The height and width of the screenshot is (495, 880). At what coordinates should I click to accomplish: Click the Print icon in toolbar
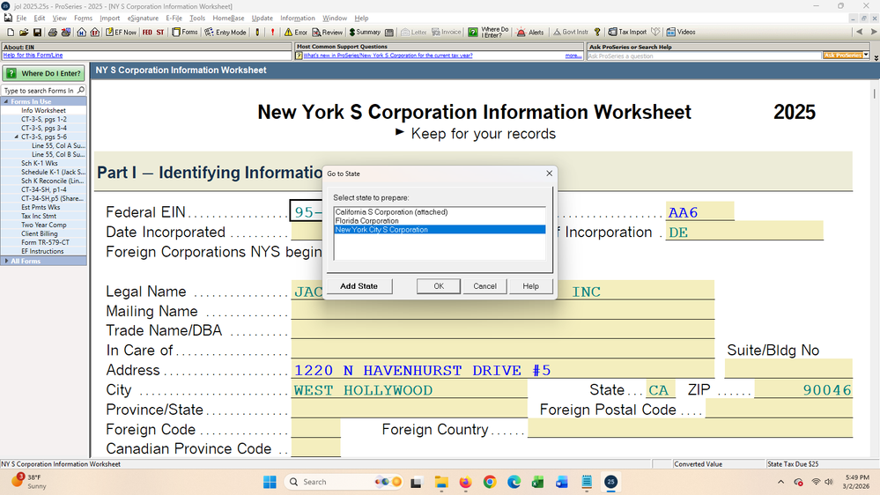(52, 32)
